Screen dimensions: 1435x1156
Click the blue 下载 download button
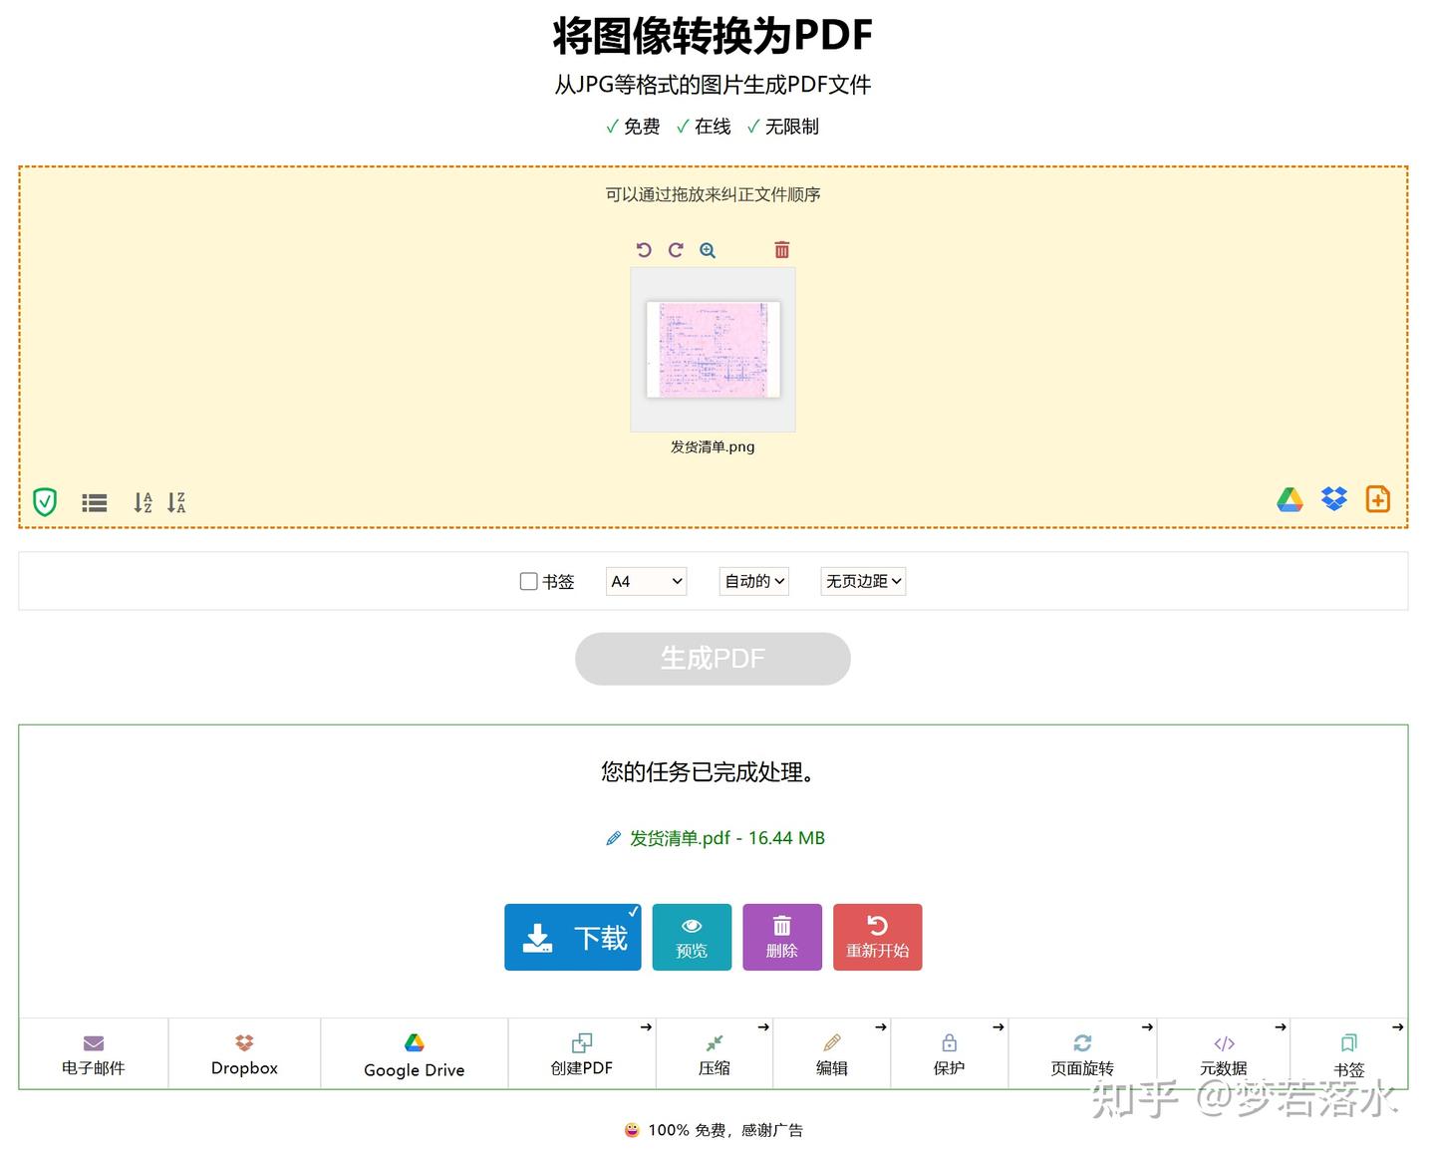[573, 937]
